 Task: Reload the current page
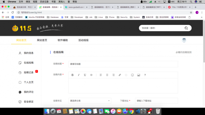tap(13, 12)
